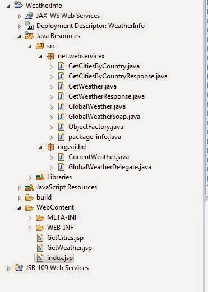
Task: Click the GlobalWeather.java file icon
Action: tap(61, 106)
